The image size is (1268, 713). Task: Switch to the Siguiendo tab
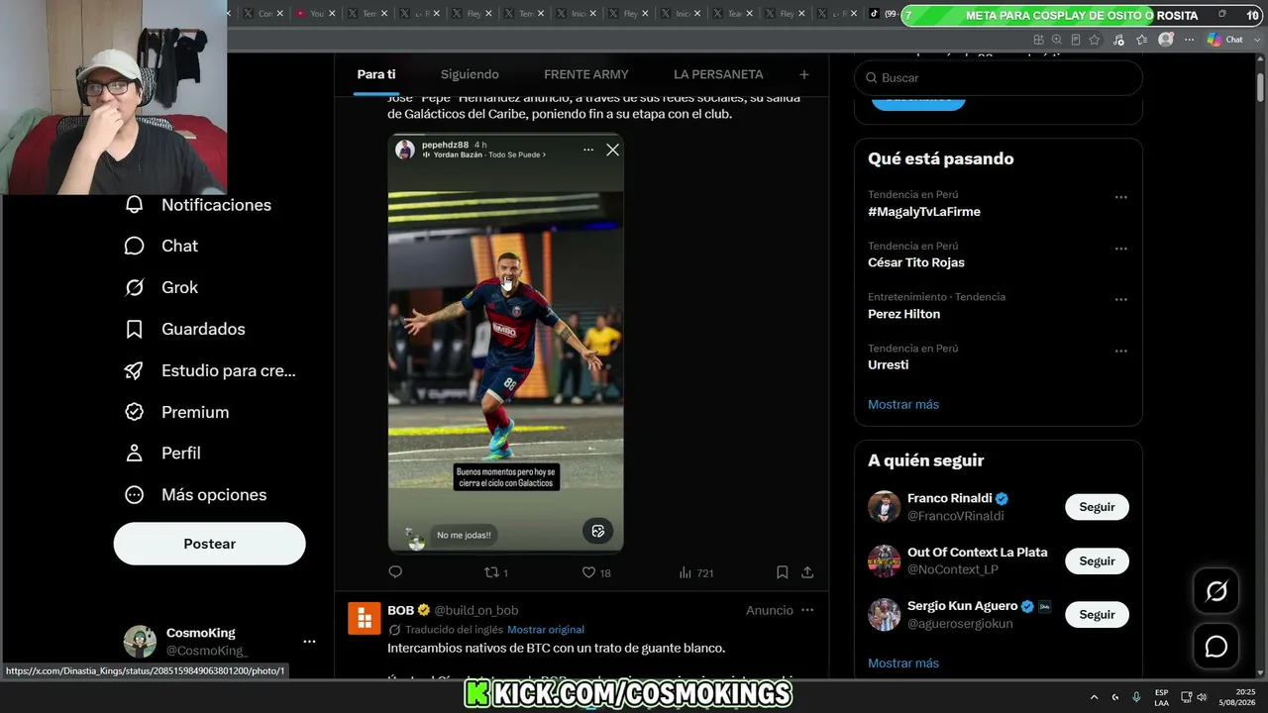(470, 74)
